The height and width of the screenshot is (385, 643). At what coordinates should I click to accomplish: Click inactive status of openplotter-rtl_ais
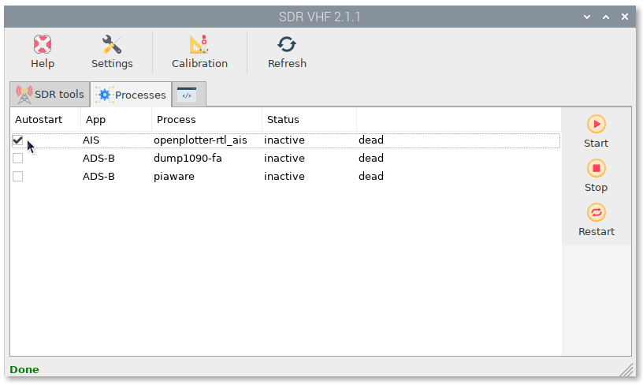284,140
